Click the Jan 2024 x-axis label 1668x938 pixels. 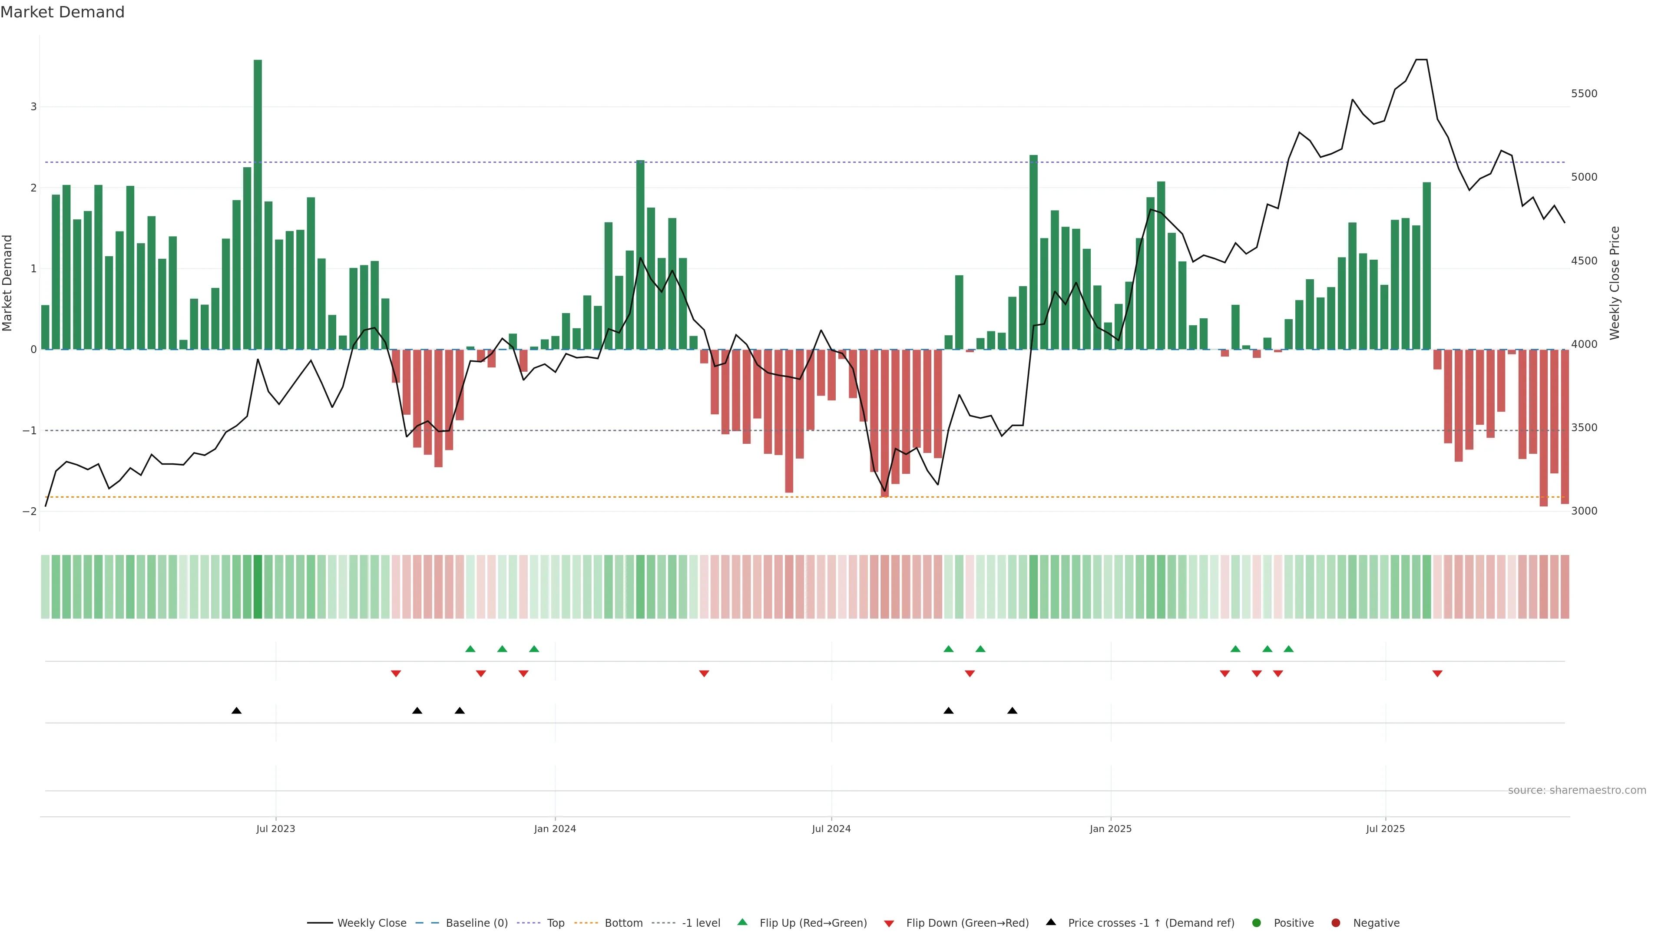pos(555,829)
